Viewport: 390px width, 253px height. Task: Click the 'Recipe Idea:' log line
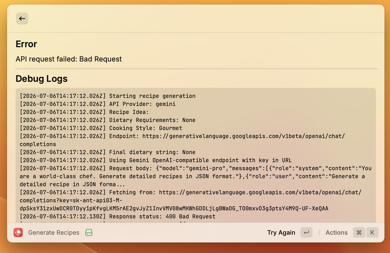coord(84,112)
